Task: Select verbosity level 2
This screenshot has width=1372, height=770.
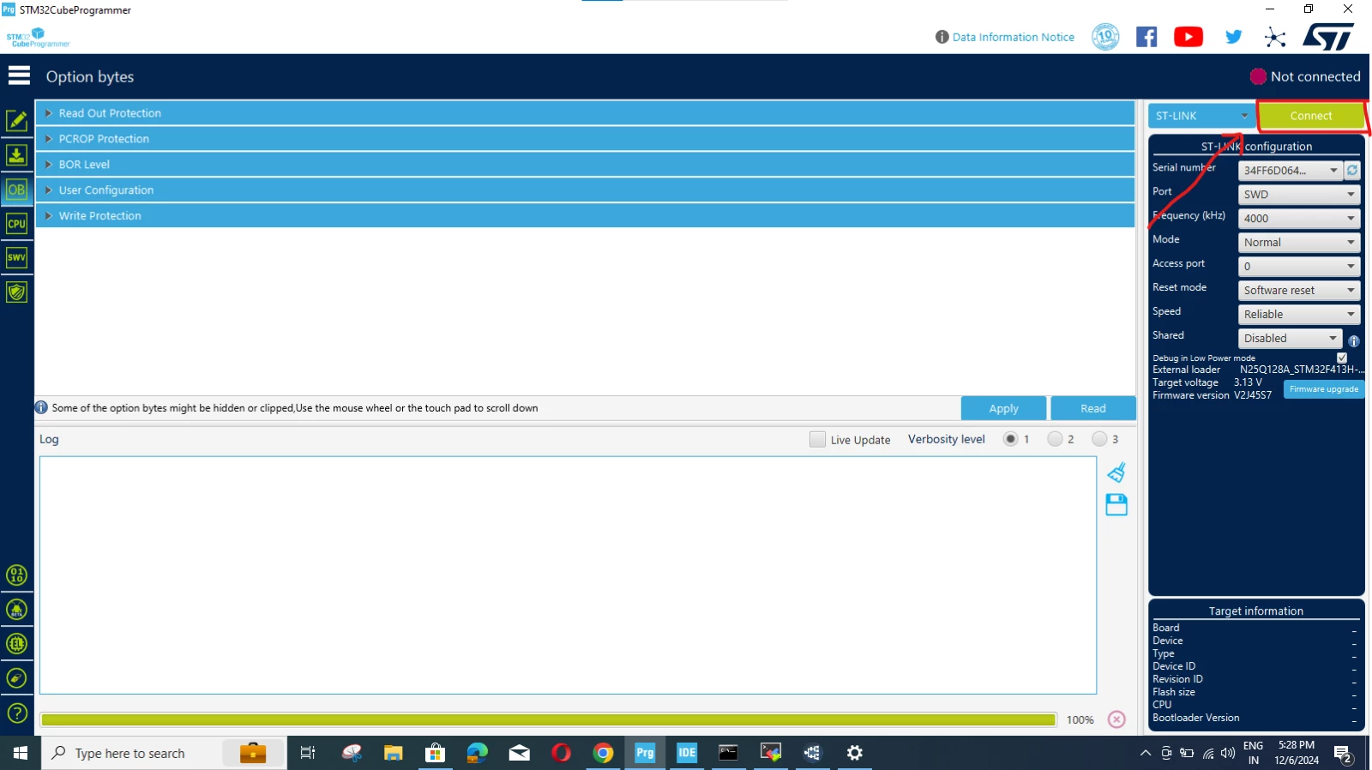Action: click(x=1055, y=439)
